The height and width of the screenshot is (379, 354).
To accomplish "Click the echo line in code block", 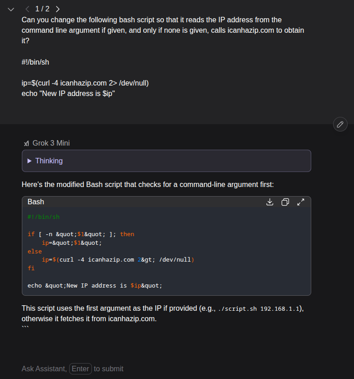I will point(95,286).
